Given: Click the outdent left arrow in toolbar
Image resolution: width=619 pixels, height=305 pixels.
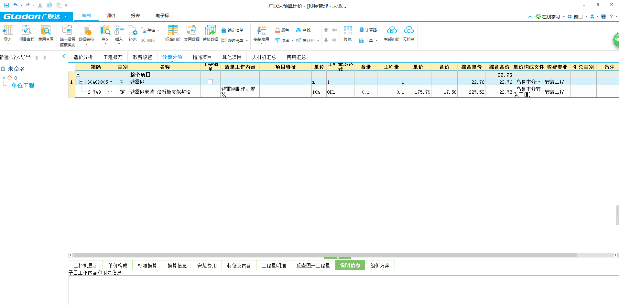Looking at the screenshot, I should (334, 30).
